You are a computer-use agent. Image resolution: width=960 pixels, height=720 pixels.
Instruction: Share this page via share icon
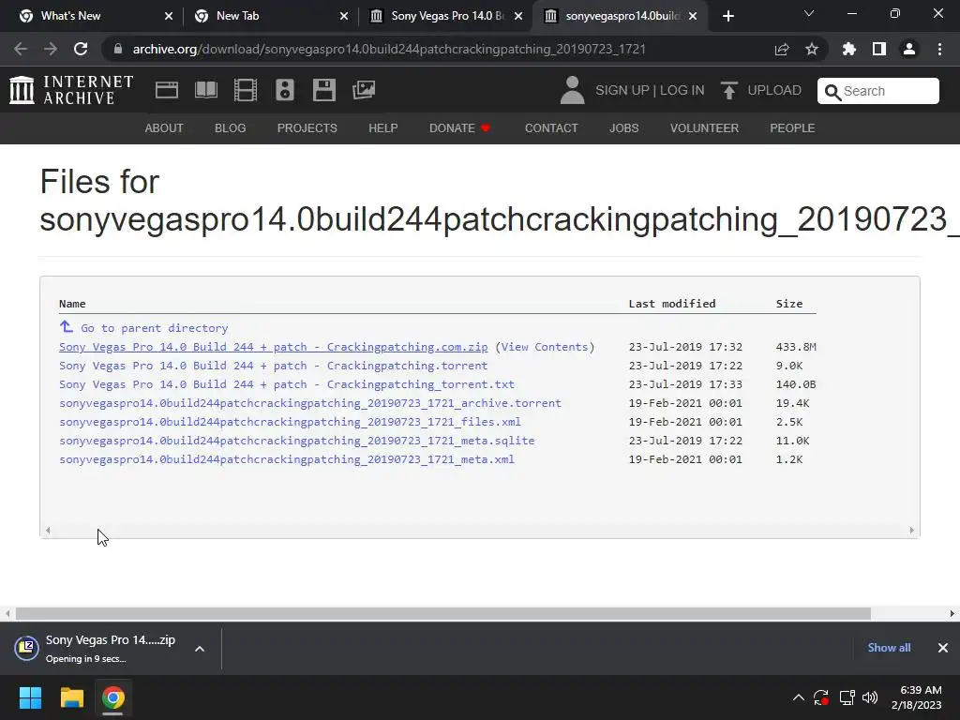coord(782,49)
